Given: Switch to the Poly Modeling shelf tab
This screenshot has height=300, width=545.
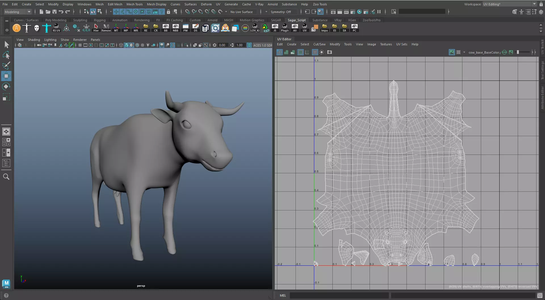Looking at the screenshot, I should click(56, 20).
